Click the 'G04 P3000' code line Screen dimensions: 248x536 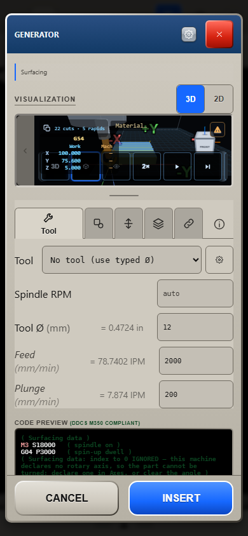click(38, 452)
